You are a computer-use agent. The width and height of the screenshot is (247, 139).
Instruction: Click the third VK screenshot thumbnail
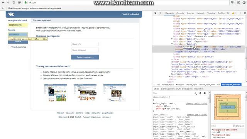[x=115, y=93]
